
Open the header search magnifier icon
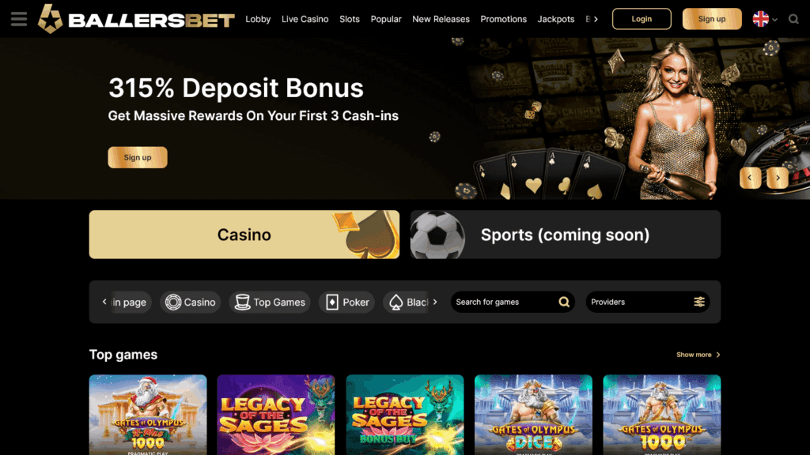[x=793, y=19]
